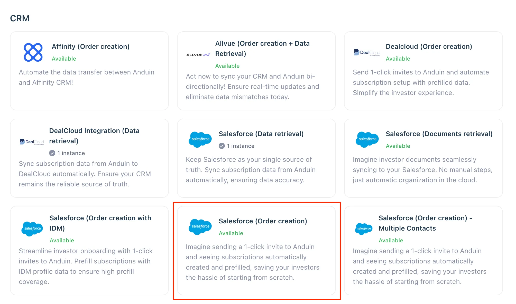Open Dealcloud (Order creation) title

(429, 46)
